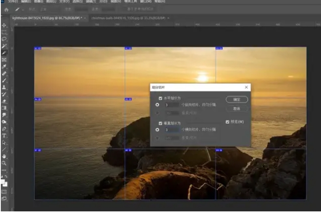Swap foreground and background colors
Image resolution: width=321 pixels, height=213 pixels.
pyautogui.click(x=6, y=176)
